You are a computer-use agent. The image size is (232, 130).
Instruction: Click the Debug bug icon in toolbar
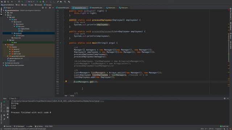tap(40, 1)
